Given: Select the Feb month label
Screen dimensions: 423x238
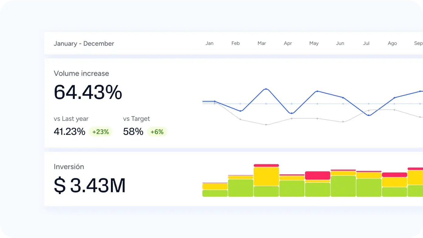Looking at the screenshot, I should click(x=236, y=43).
